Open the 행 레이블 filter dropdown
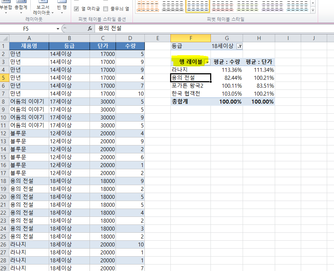This screenshot has height=271, width=334. pos(207,62)
